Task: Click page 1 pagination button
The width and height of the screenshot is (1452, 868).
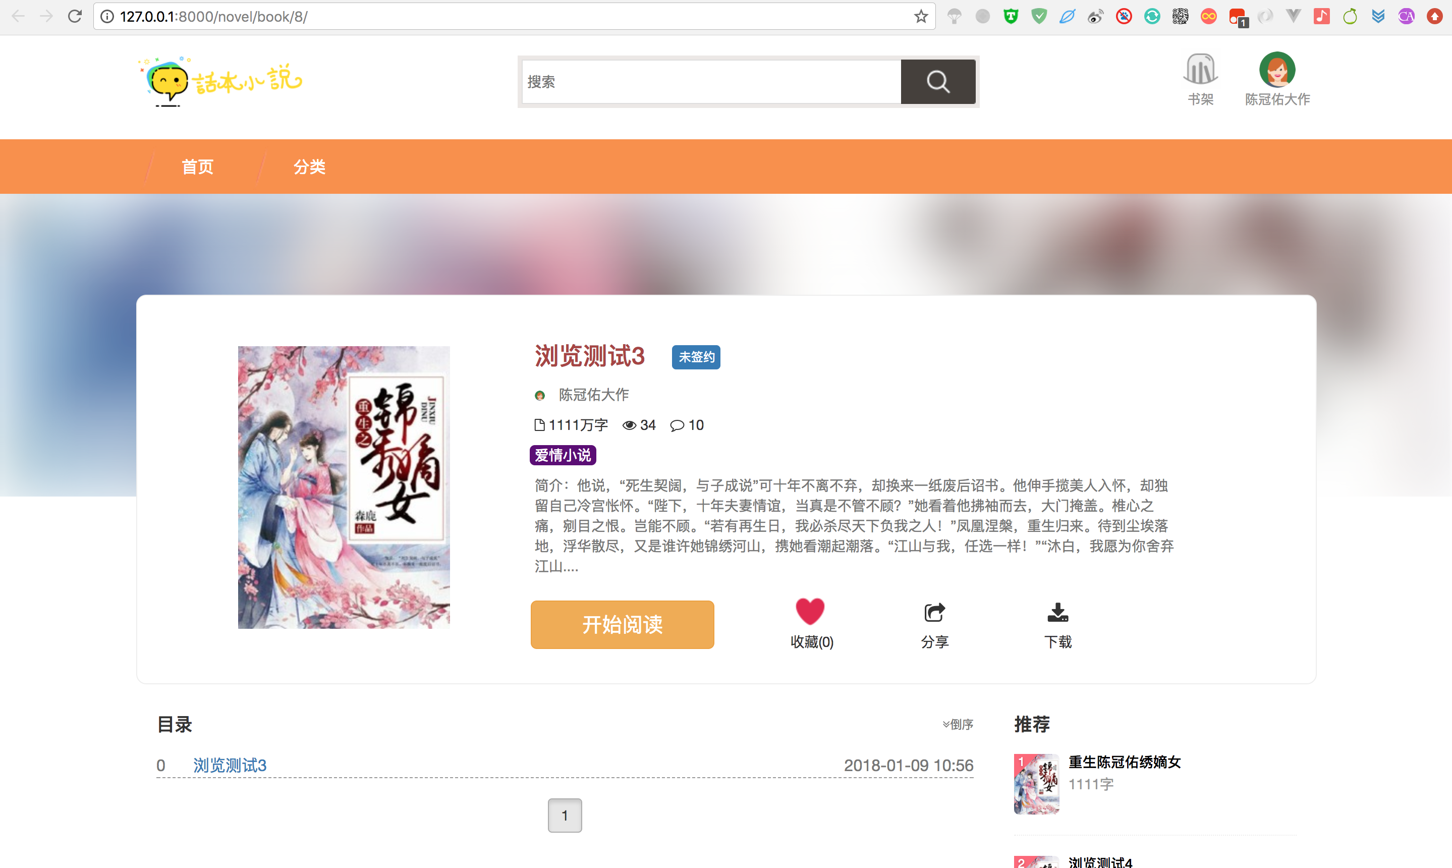Action: 565,815
